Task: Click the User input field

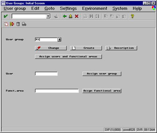Action: click(x=46, y=74)
